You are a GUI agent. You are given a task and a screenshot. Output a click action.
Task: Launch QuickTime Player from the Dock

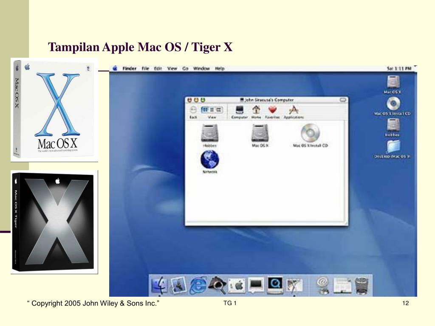275,285
